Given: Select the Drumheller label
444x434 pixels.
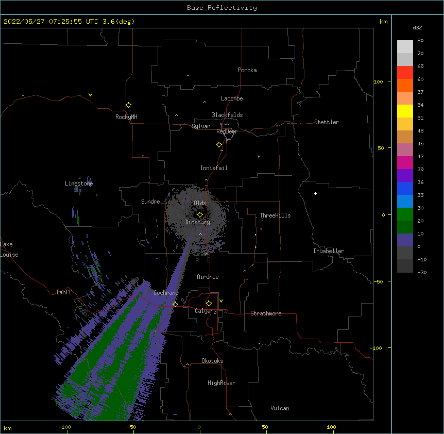Looking at the screenshot, I should point(329,251).
